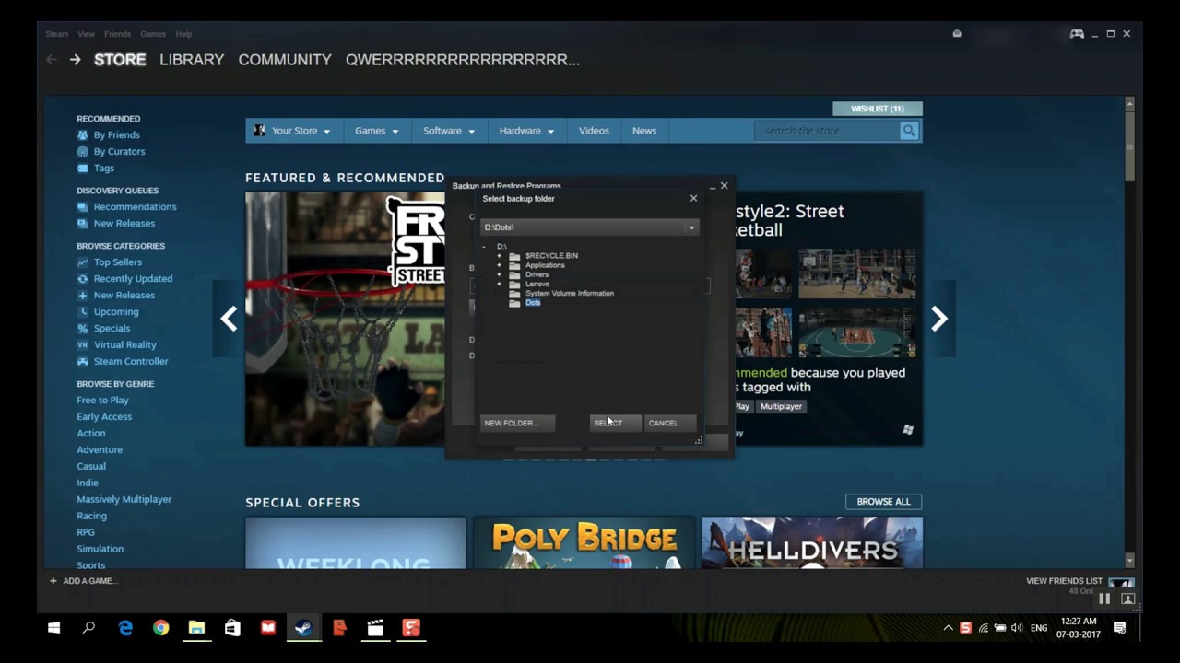
Task: Browse the Massively Multiplayer genre
Action: [x=124, y=500]
